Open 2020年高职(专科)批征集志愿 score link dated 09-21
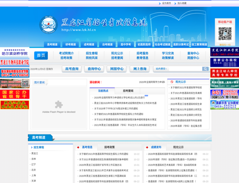This screenshot has width=239, height=183. tap(172, 160)
